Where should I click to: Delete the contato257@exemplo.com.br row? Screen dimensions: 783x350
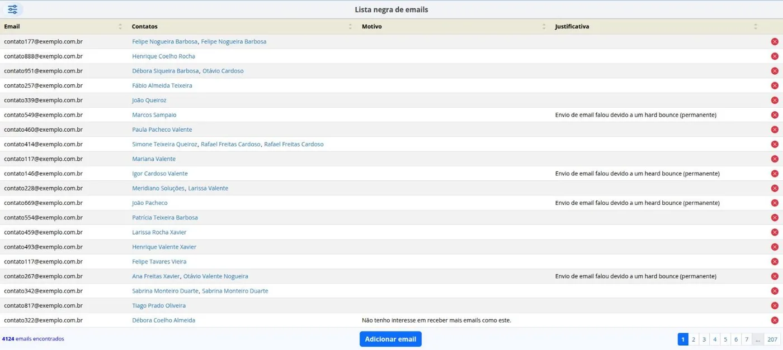(x=775, y=86)
